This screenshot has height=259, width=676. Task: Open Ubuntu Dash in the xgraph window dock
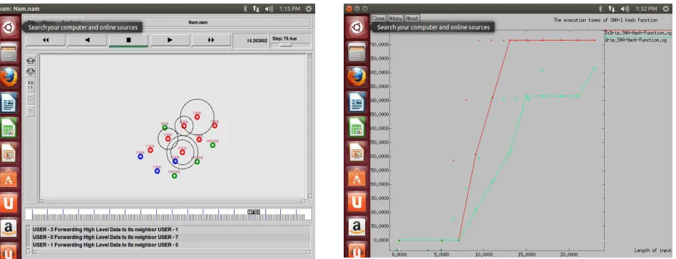pyautogui.click(x=357, y=28)
